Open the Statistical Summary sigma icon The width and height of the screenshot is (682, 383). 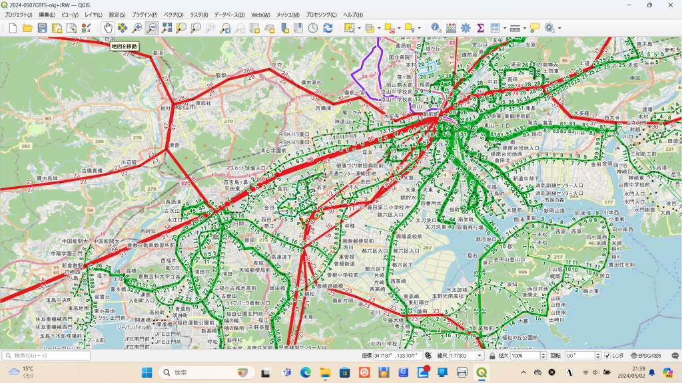480,28
